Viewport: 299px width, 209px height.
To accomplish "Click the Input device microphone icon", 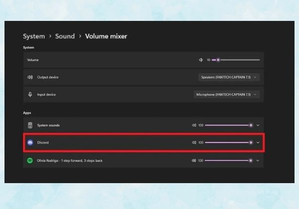I will (30, 95).
